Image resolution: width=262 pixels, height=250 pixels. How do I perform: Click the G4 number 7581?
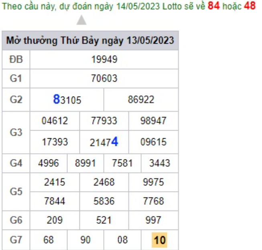[x=122, y=163]
